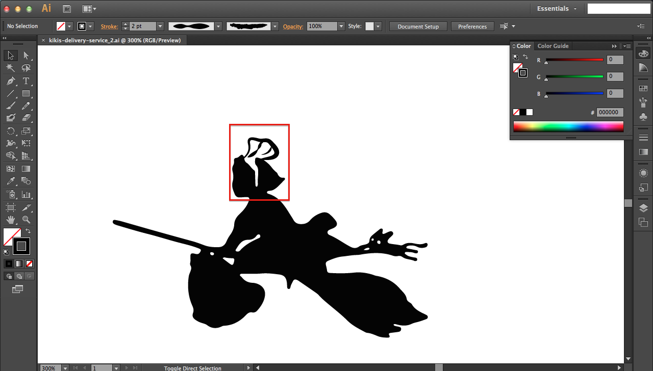Select the Color panel tab
Image resolution: width=653 pixels, height=371 pixels.
coord(522,46)
